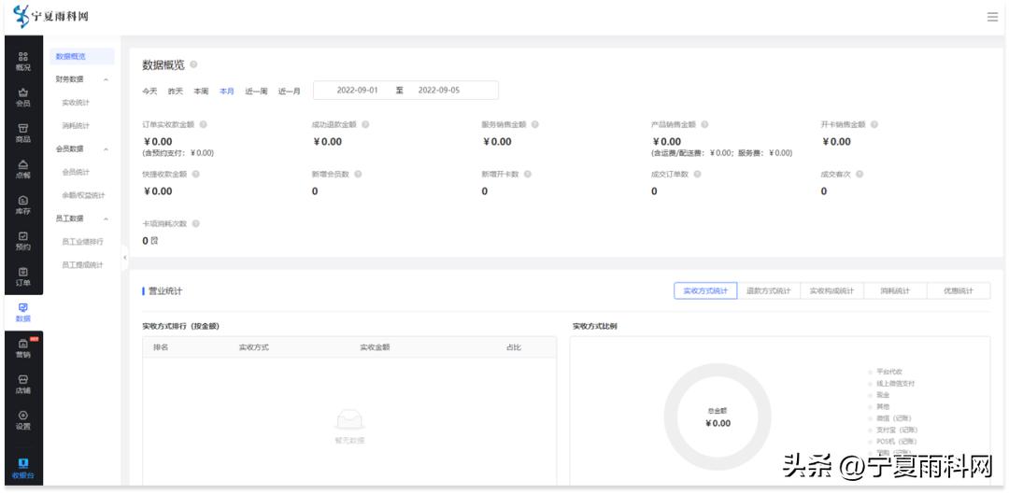
Task: Toggle 微信（记账） legend entry
Action: click(x=889, y=418)
